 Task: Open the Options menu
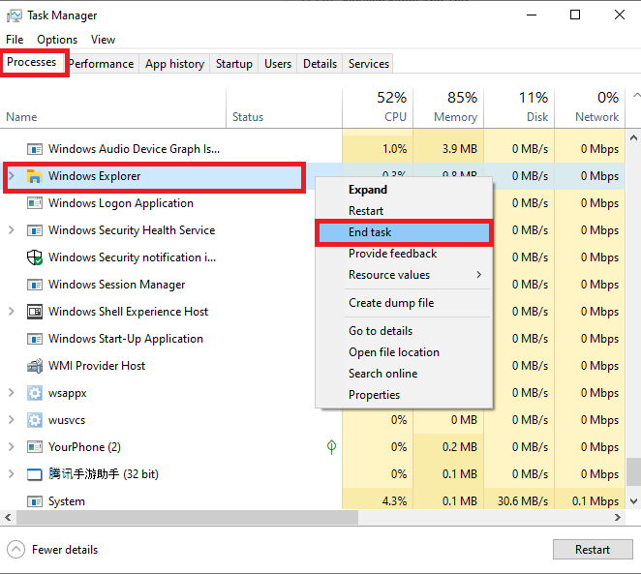click(x=57, y=40)
